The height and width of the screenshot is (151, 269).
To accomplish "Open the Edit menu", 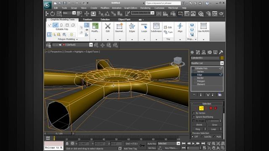I will 56,8.
